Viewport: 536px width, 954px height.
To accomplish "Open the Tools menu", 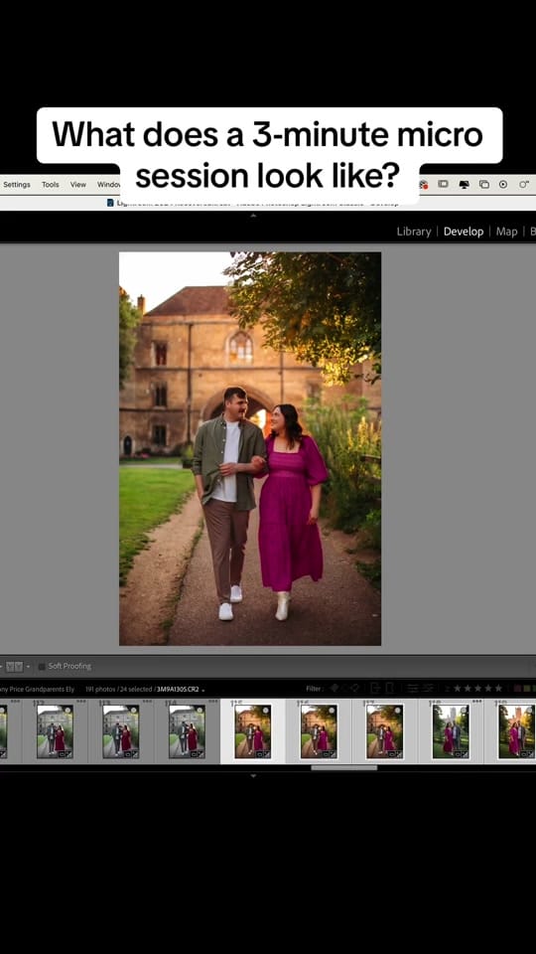I will point(51,185).
